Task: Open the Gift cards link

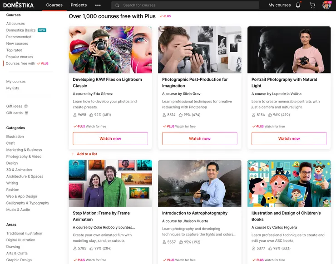Action: 15,113
